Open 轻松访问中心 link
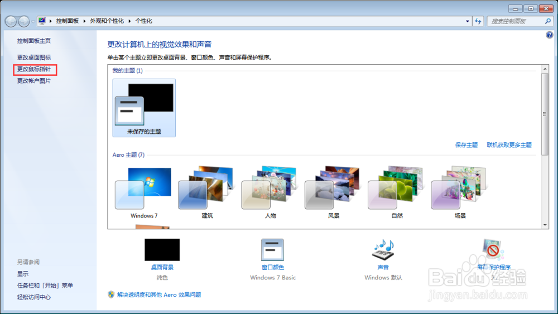558x314 pixels. click(x=34, y=297)
